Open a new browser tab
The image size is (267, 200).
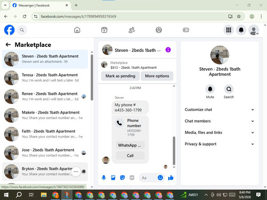click(x=76, y=5)
